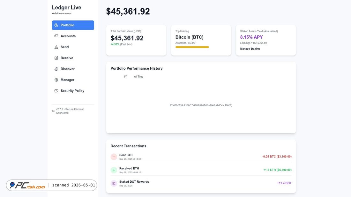Click the info icon beside version text
The width and height of the screenshot is (351, 197).
(53, 111)
